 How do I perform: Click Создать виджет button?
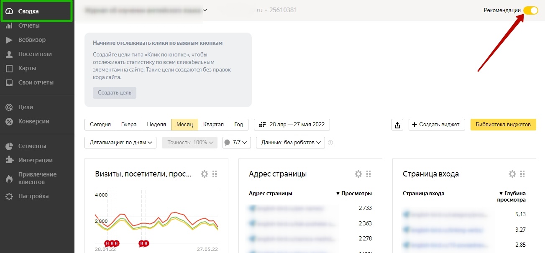pos(437,125)
